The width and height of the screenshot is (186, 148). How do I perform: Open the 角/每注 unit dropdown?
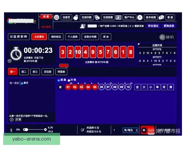(130, 130)
